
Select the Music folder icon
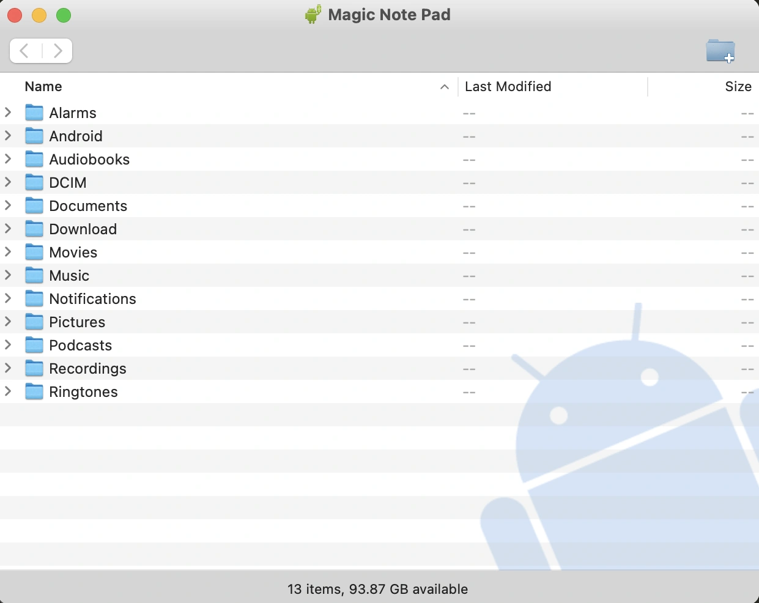coord(34,276)
